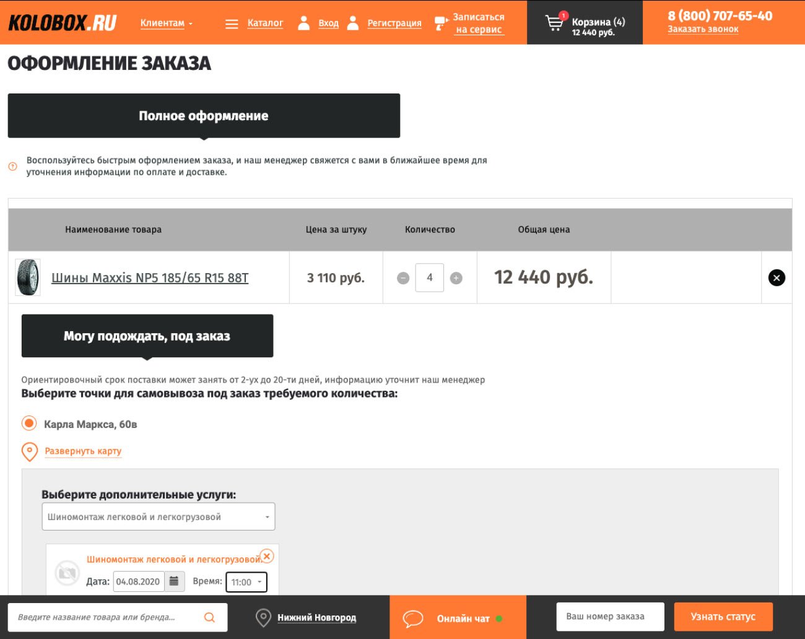Open the Развернуть карту link
The image size is (805, 639).
tap(83, 451)
